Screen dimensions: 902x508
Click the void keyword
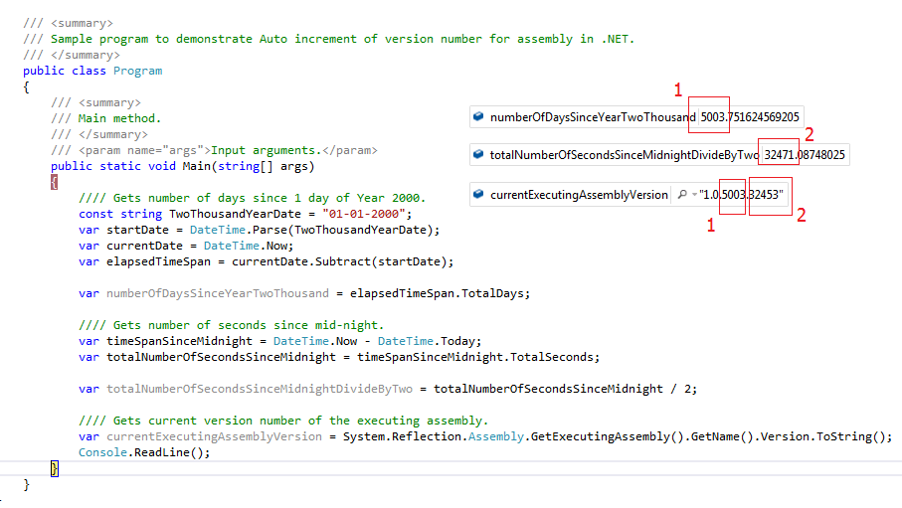tap(162, 166)
